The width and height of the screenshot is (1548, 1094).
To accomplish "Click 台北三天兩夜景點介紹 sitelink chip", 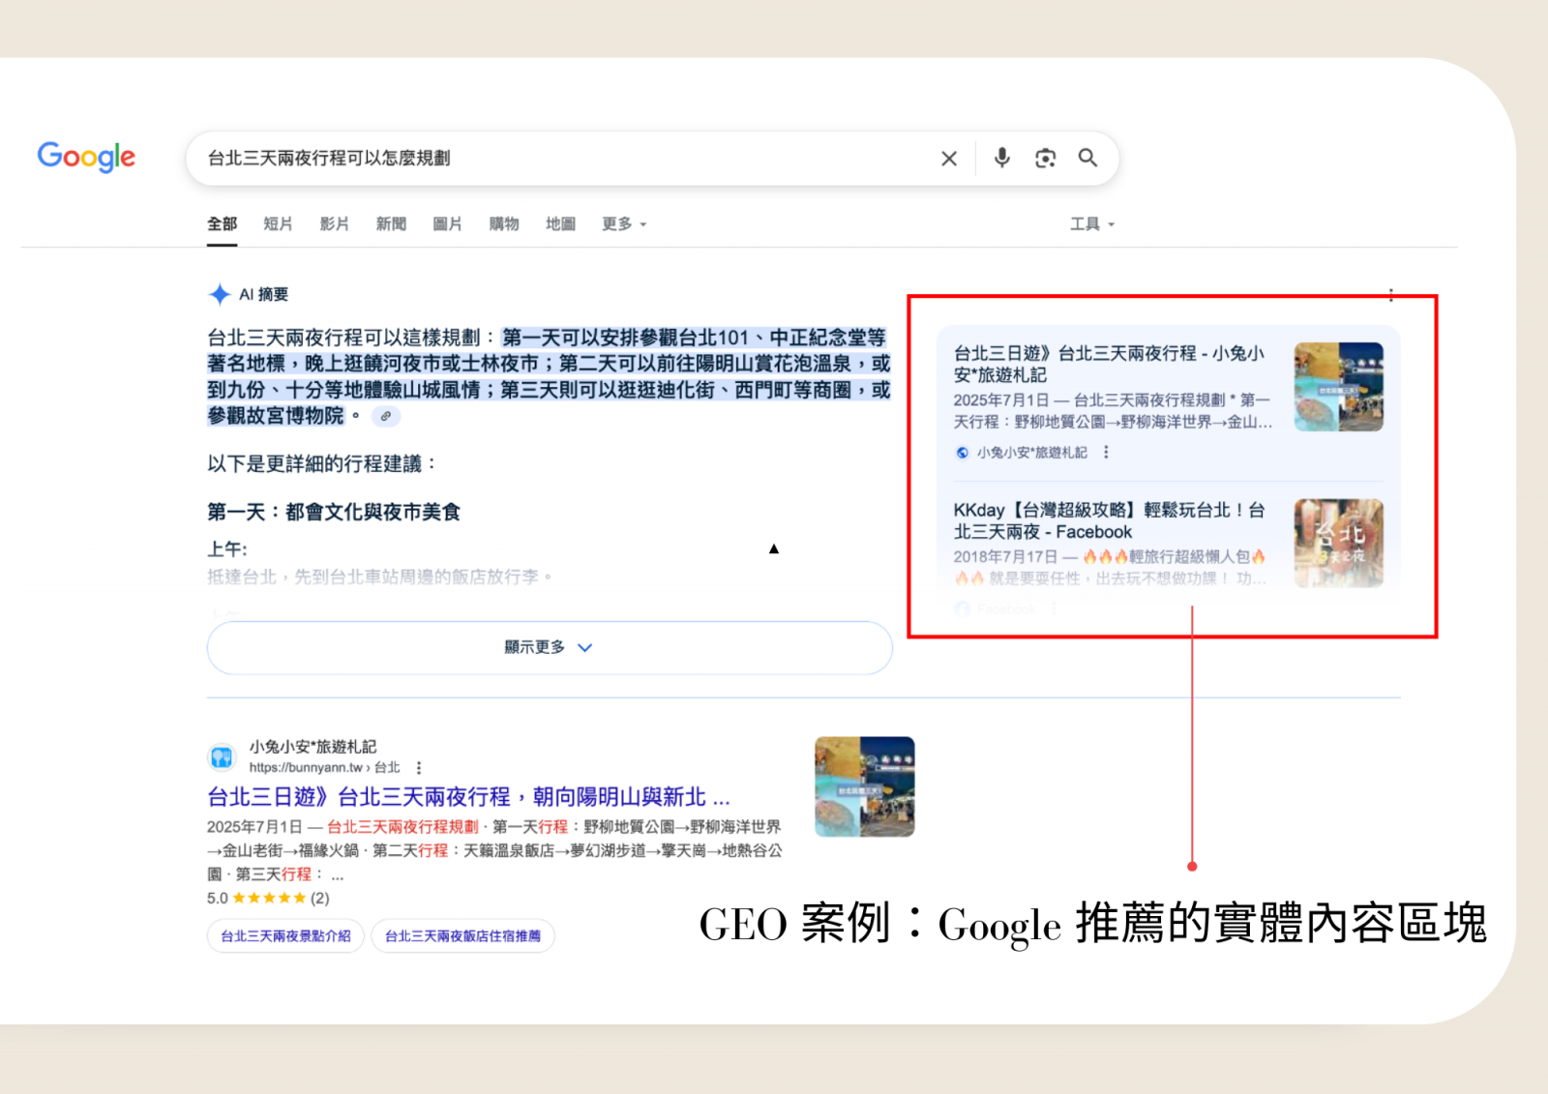I will [x=285, y=936].
